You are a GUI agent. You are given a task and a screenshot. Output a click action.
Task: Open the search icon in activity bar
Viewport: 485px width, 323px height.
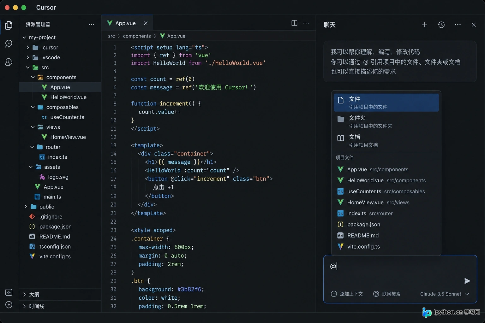tap(9, 44)
